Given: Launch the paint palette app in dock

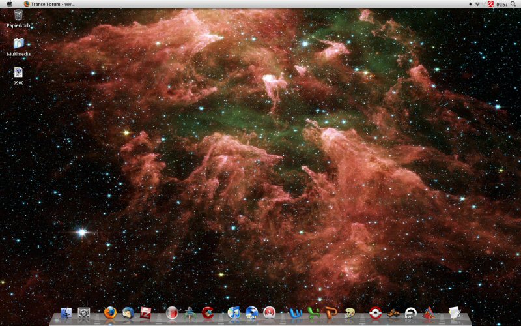Looking at the screenshot, I should coord(350,313).
